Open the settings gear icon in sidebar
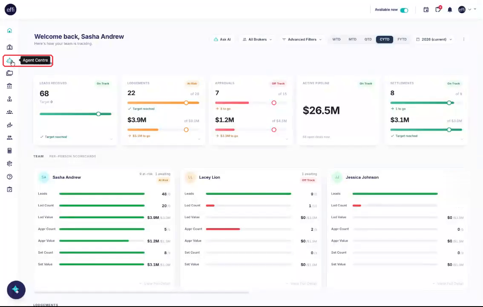 point(9,164)
